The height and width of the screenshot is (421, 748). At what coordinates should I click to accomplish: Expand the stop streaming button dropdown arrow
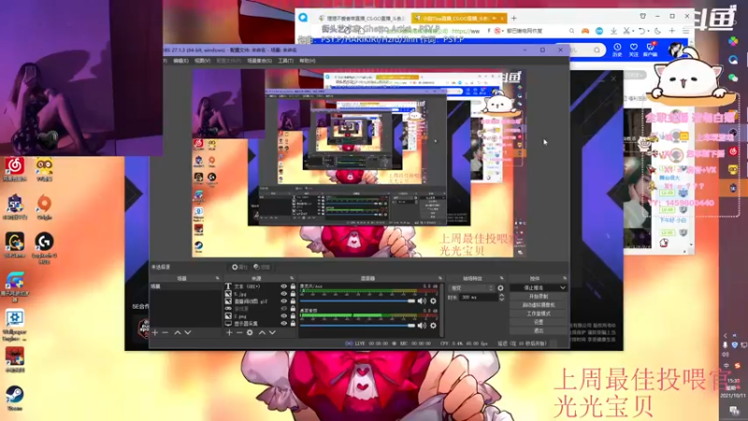coord(563,288)
